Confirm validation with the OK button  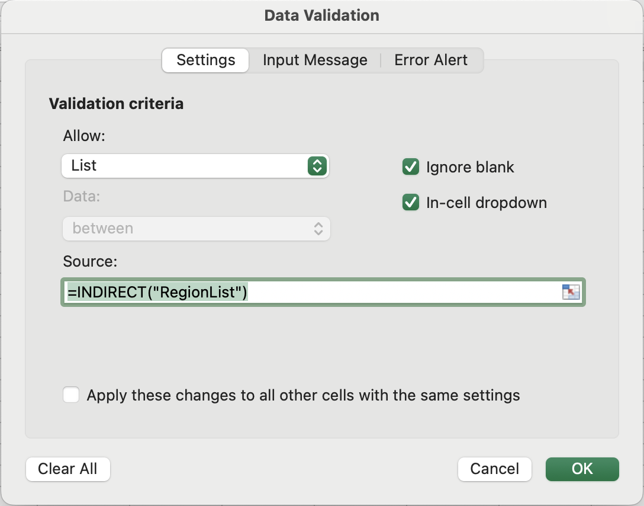(x=582, y=469)
